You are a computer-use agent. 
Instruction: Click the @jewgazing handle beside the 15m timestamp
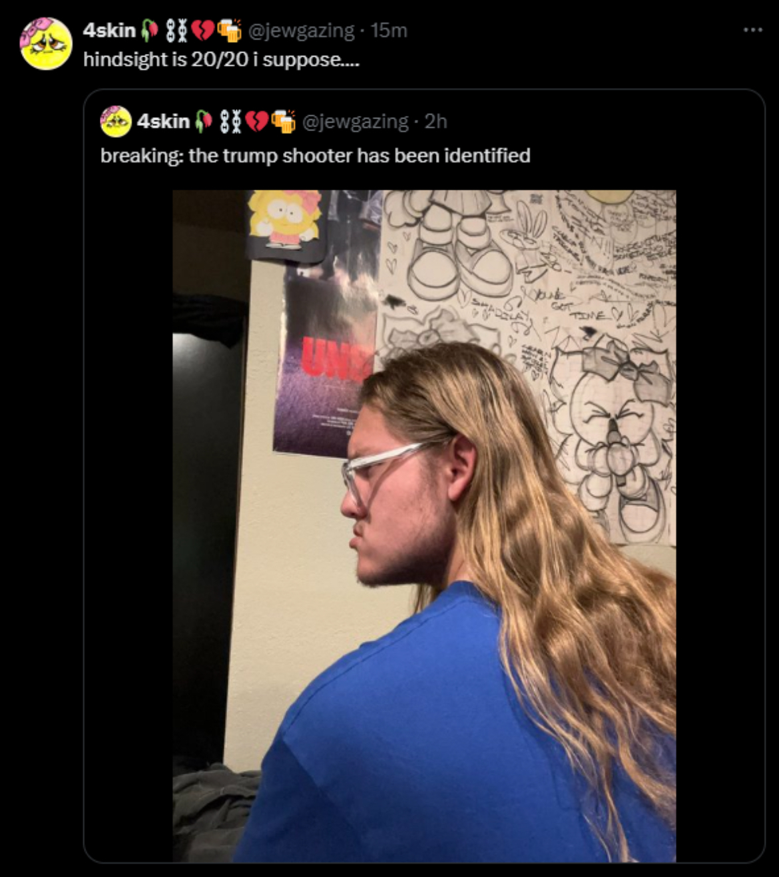[301, 31]
